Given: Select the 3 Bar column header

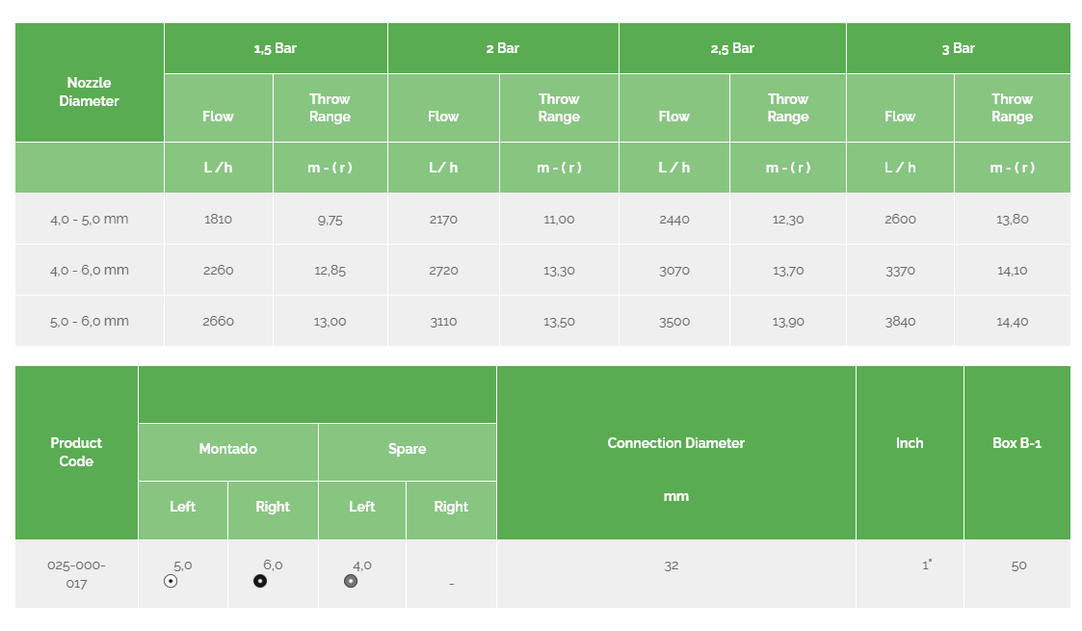Looking at the screenshot, I should point(959,48).
